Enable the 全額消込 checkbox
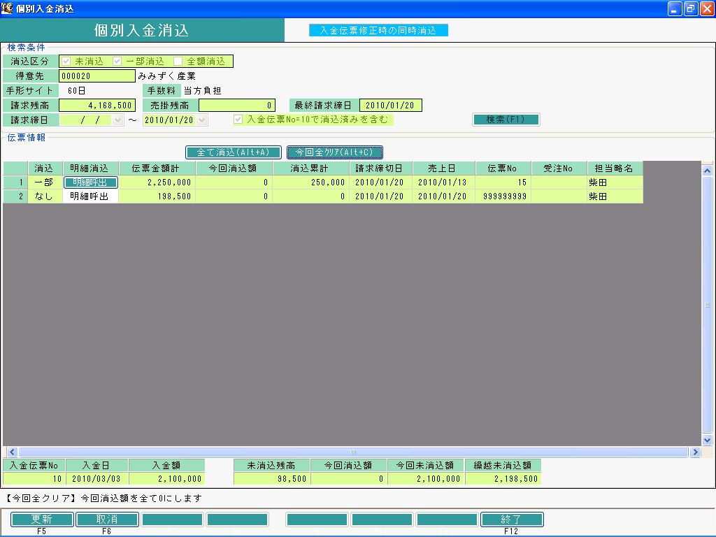Screen dimensions: 716x537 tap(178, 62)
